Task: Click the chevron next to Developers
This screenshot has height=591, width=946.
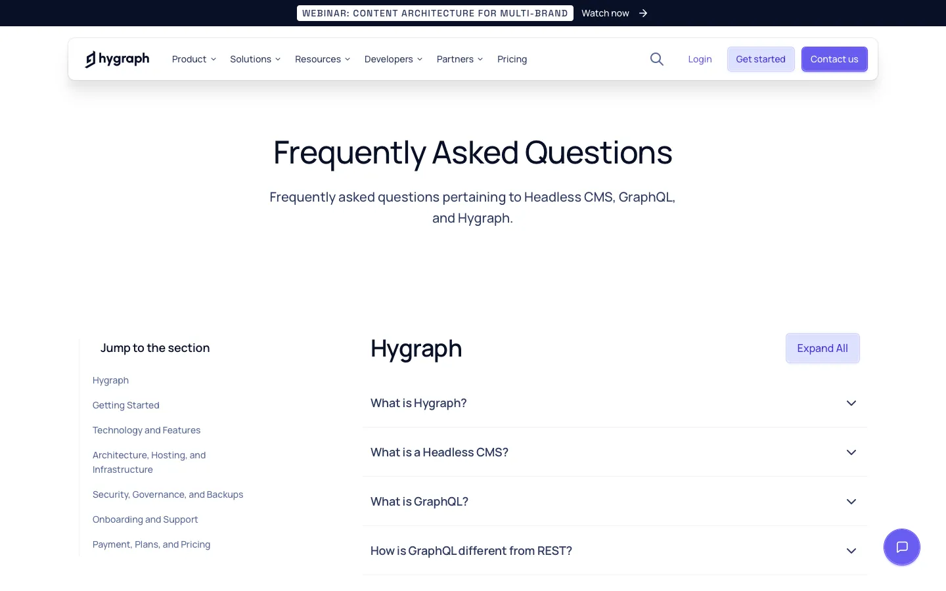Action: [420, 59]
